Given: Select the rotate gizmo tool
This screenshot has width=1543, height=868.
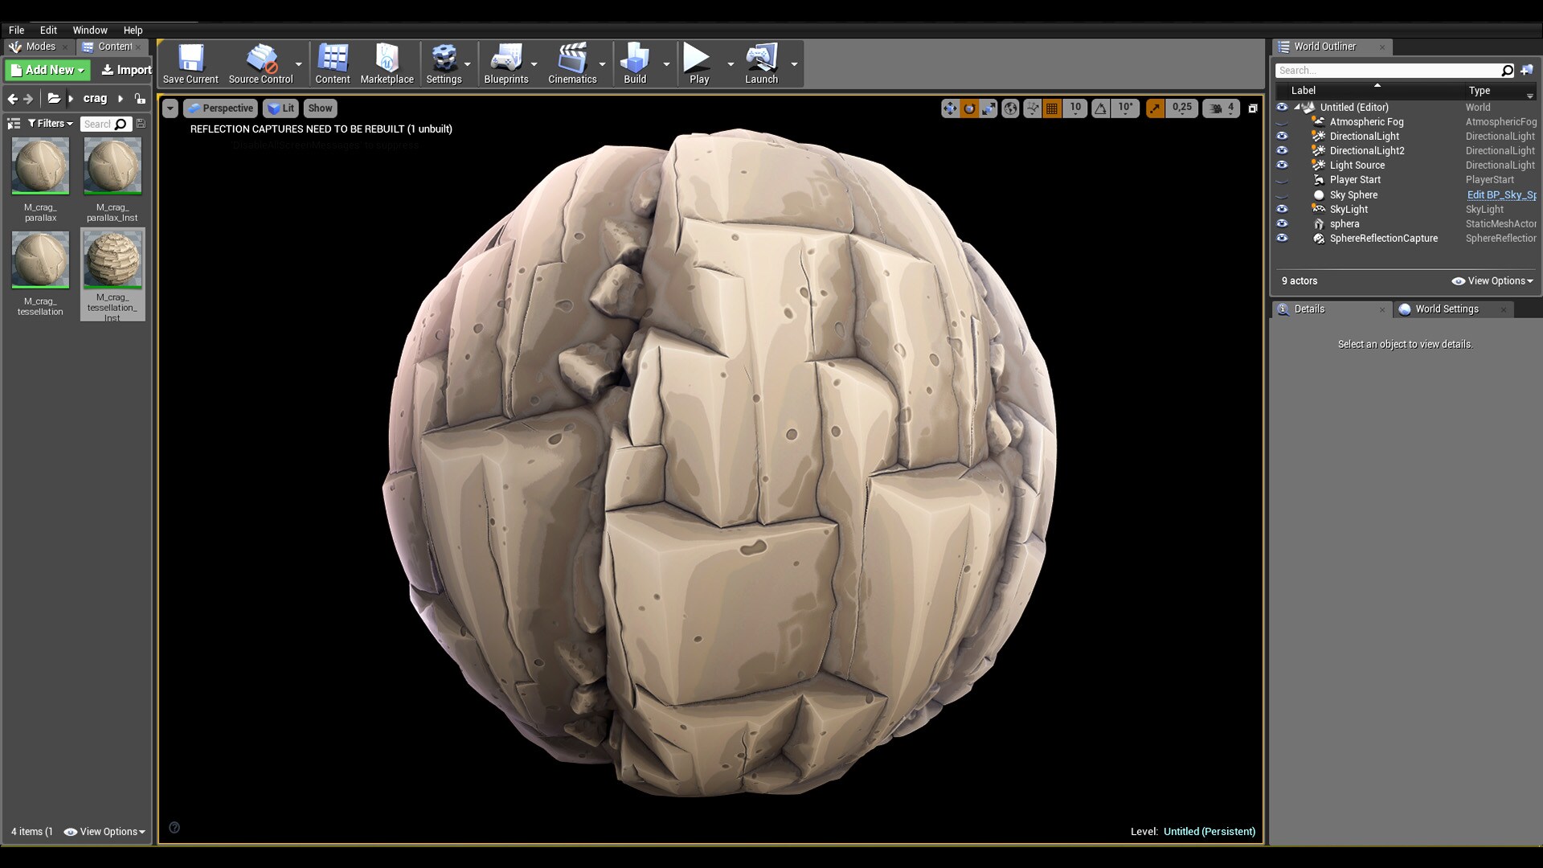Looking at the screenshot, I should pyautogui.click(x=969, y=108).
